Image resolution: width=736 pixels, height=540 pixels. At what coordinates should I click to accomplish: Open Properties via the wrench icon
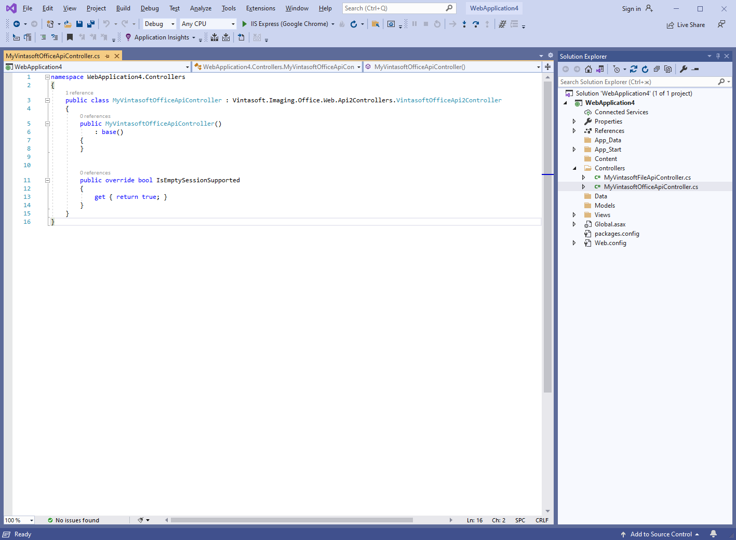684,69
